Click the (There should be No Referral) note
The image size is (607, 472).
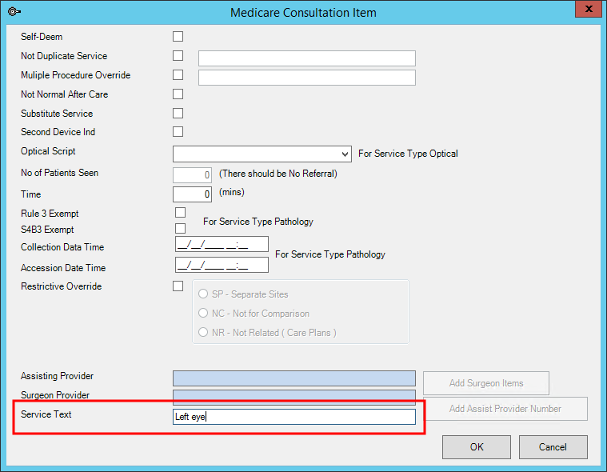pyautogui.click(x=278, y=174)
